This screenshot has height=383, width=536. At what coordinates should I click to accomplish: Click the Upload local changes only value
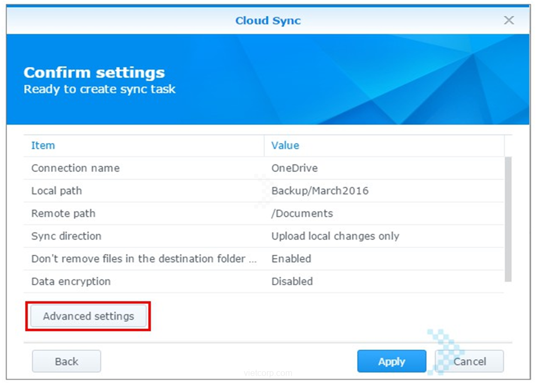tap(335, 236)
